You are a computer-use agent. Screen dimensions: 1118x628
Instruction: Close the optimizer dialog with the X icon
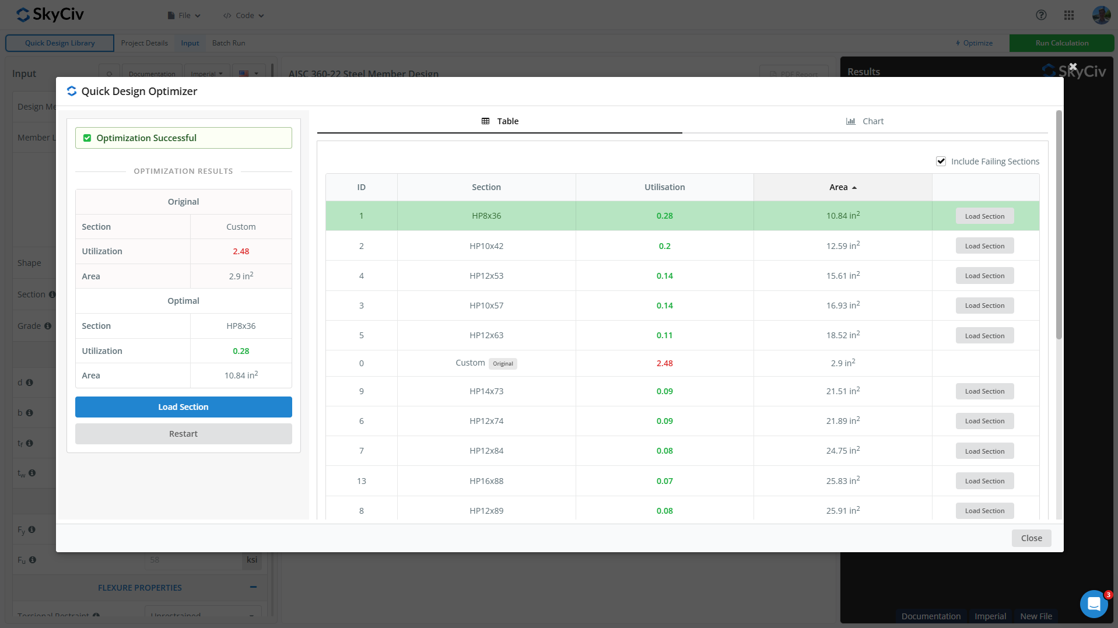tap(1073, 66)
